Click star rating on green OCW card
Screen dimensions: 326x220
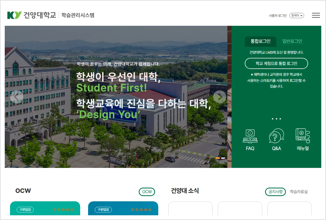[x=63, y=210]
